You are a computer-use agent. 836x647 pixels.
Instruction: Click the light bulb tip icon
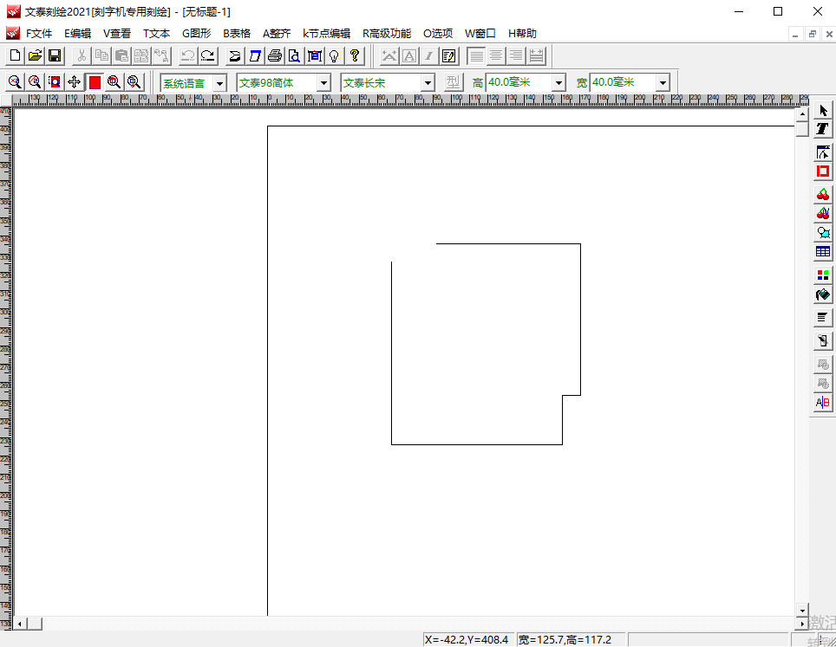point(334,55)
